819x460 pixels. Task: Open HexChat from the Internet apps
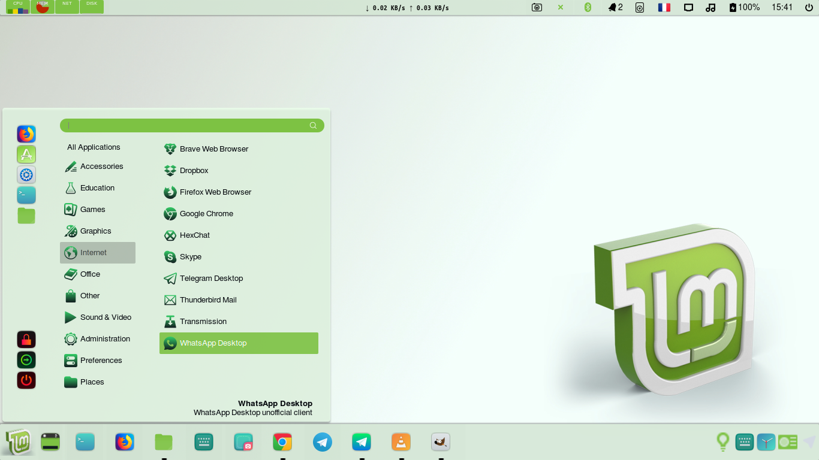(x=239, y=235)
